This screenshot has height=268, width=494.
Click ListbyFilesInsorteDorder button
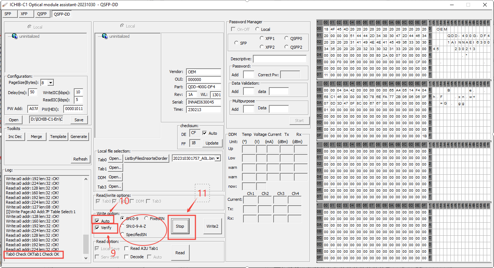[146, 158]
